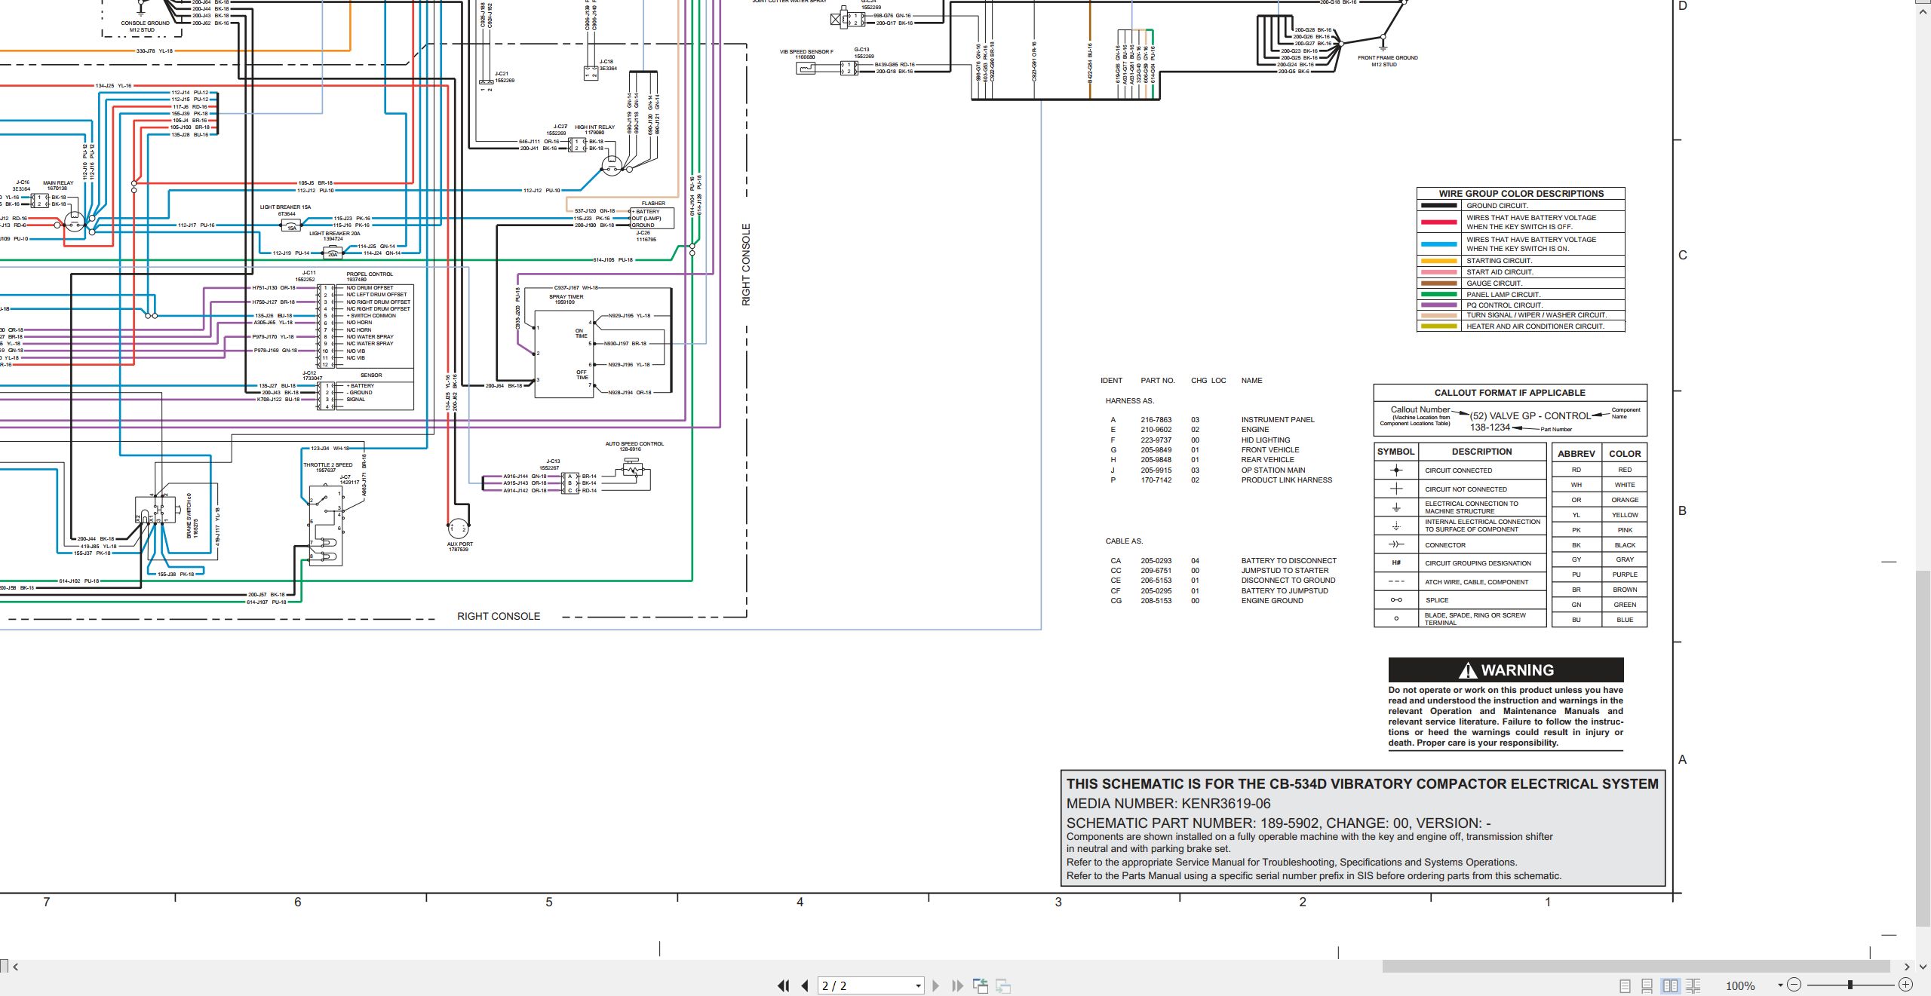The height and width of the screenshot is (996, 1931).
Task: Jump to the last page
Action: 958,985
